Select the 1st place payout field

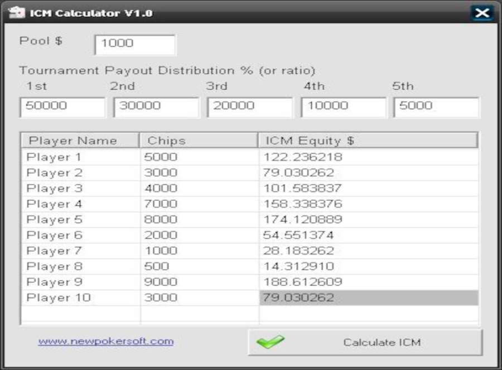pyautogui.click(x=62, y=107)
